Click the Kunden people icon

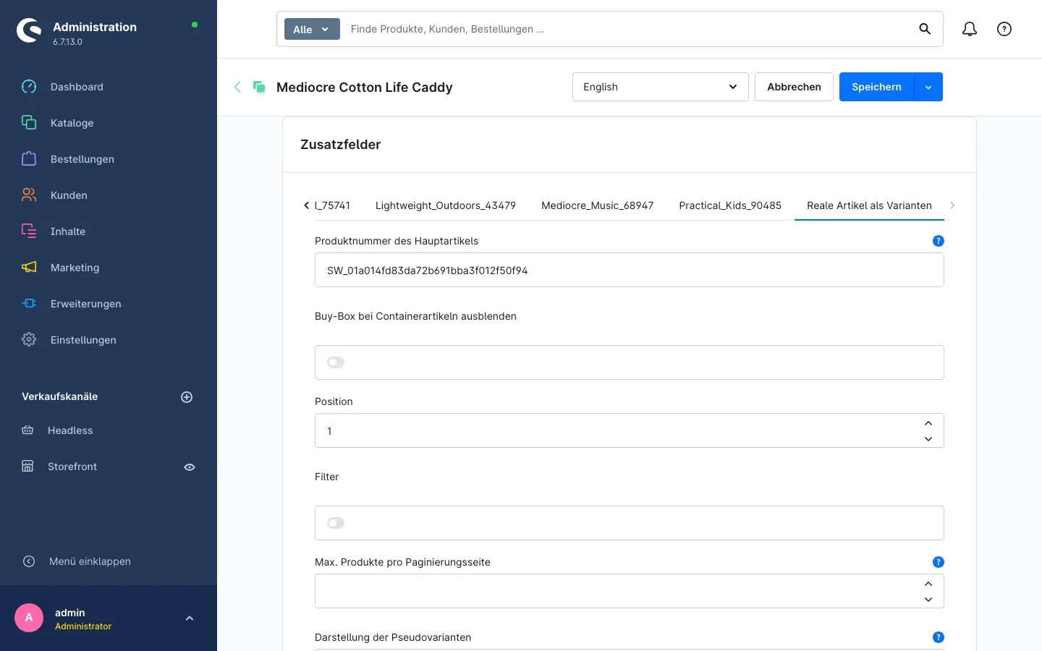click(29, 195)
